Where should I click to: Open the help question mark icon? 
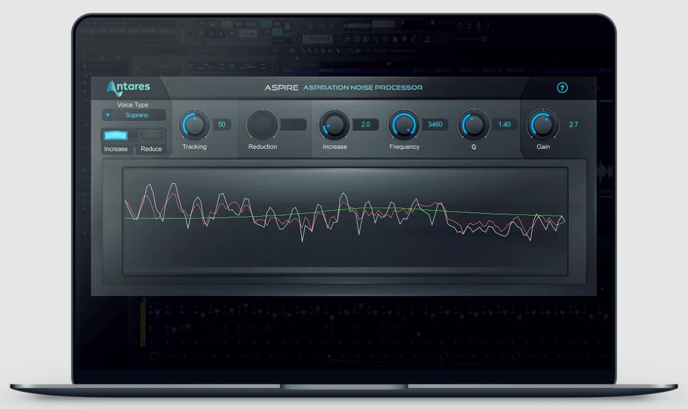563,88
